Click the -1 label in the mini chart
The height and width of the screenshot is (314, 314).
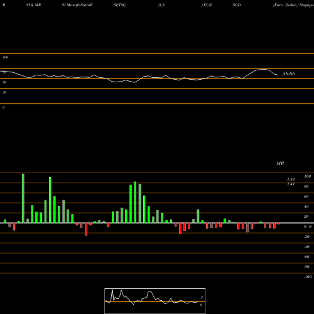tap(202, 298)
